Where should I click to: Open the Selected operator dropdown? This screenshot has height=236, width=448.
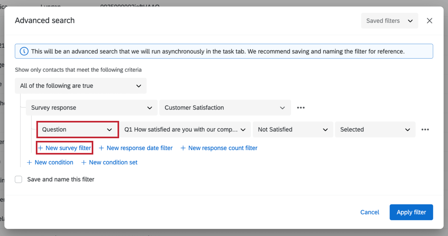[375, 130]
